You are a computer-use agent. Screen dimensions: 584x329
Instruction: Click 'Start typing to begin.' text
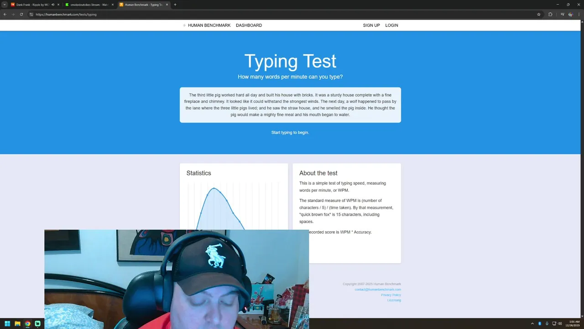tap(290, 133)
